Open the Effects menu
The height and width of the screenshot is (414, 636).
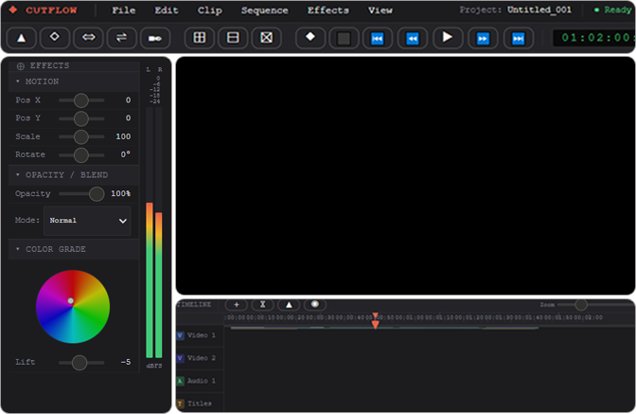click(x=327, y=10)
